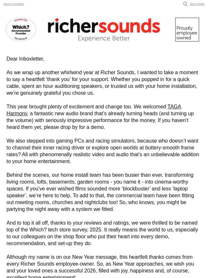
Task: Click the 'And to top it all off' paragraph
Action: (x=102, y=233)
